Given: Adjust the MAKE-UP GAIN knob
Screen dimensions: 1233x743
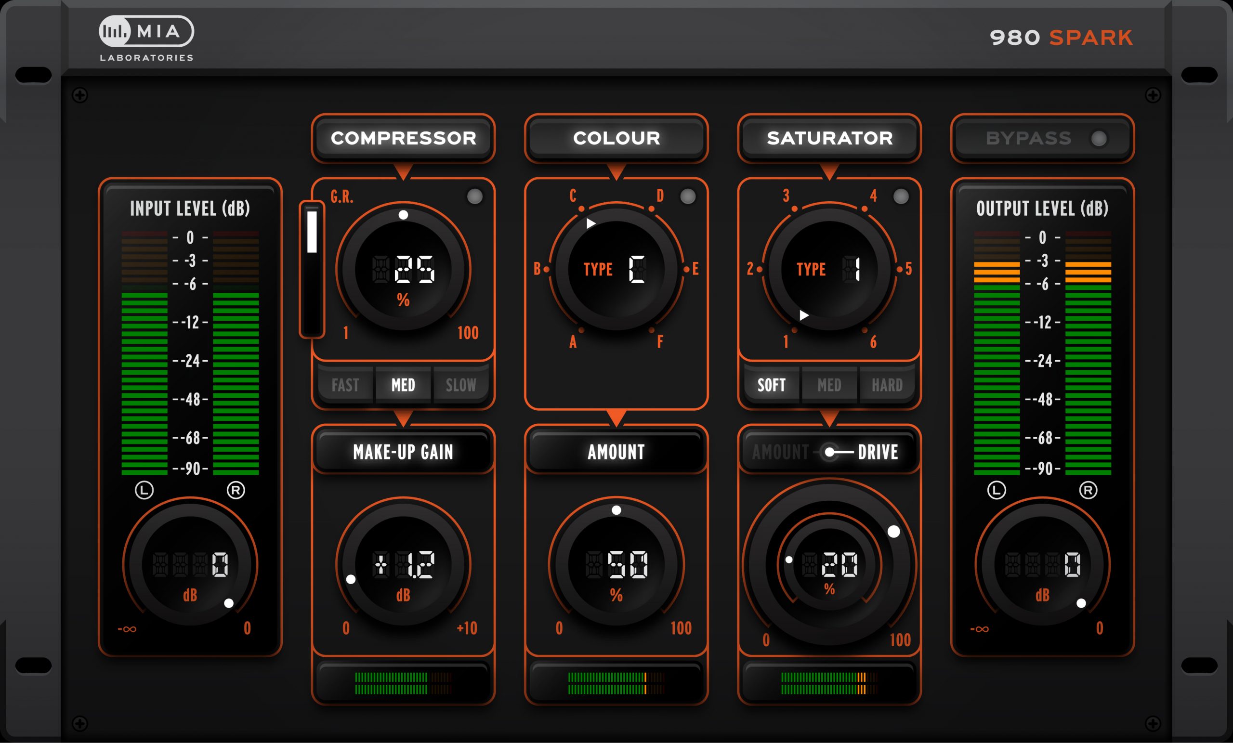Looking at the screenshot, I should pyautogui.click(x=404, y=564).
